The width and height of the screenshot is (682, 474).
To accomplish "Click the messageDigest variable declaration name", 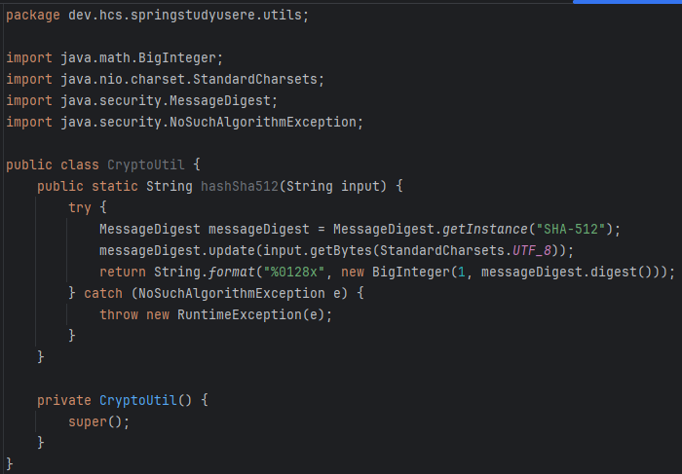I will [x=259, y=229].
